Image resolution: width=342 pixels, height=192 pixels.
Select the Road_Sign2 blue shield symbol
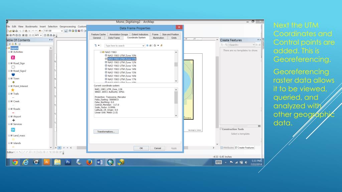pos(13,75)
